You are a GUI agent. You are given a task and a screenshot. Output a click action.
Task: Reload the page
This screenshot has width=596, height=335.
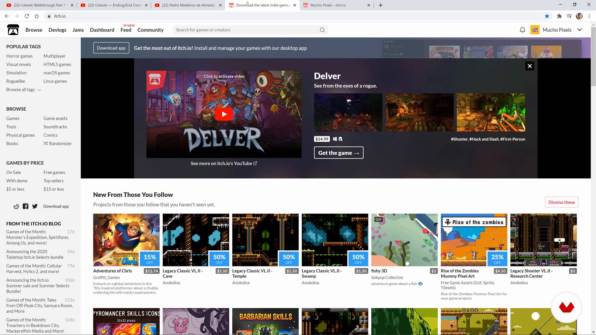pyautogui.click(x=27, y=16)
